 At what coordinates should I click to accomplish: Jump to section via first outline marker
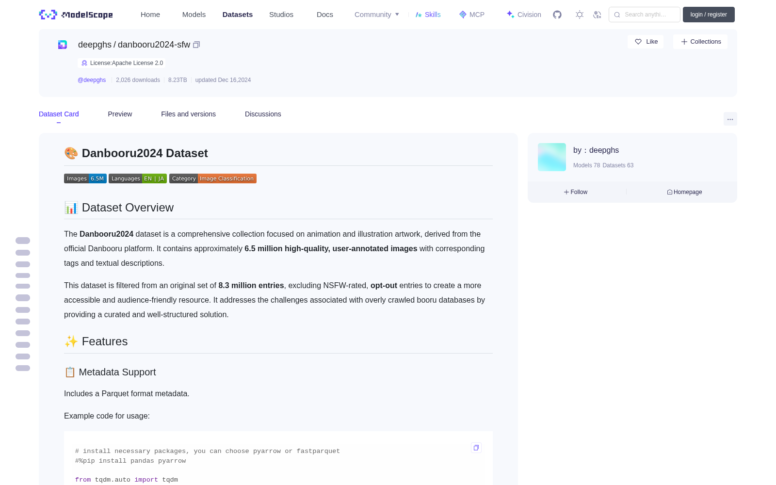pos(23,241)
